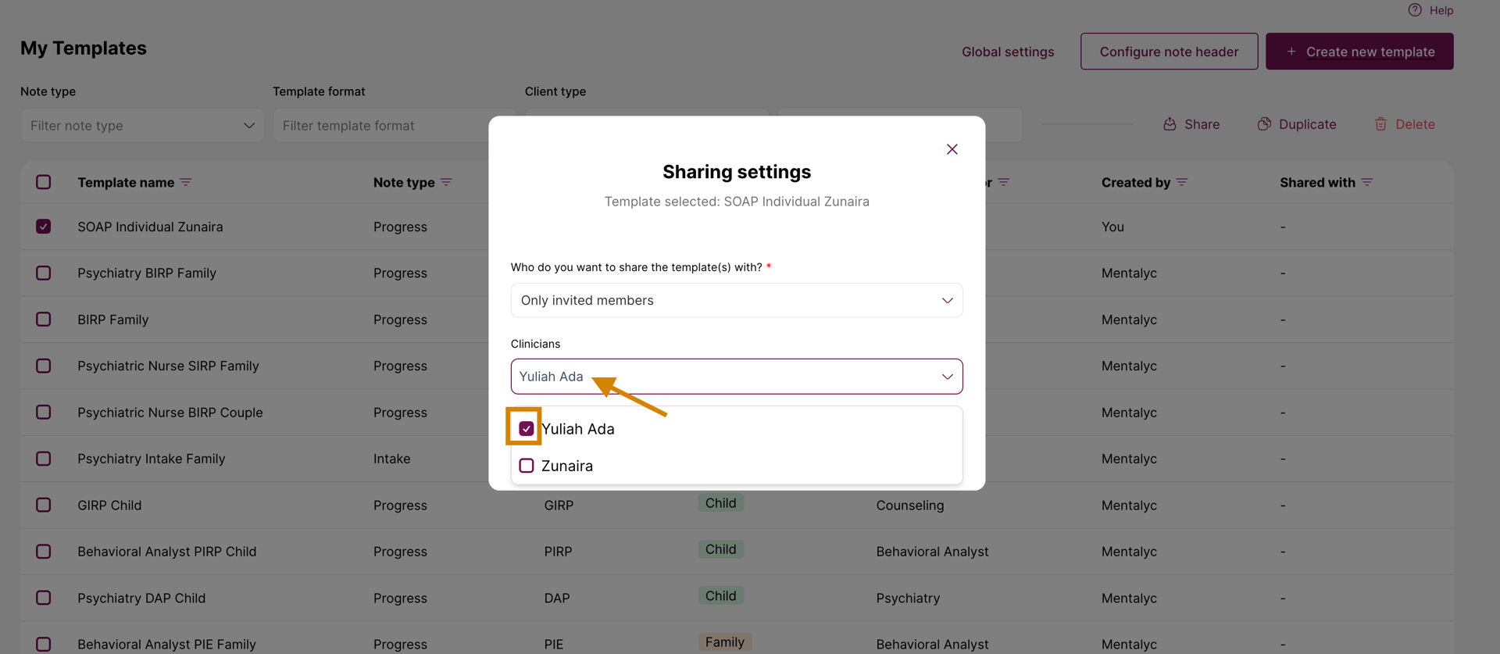This screenshot has height=654, width=1500.
Task: Open Shared with column filter icon
Action: [1367, 182]
